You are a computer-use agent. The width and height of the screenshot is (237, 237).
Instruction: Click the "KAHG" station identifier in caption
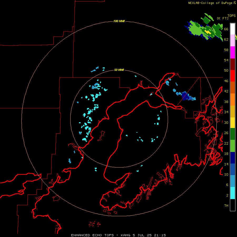tap(126, 235)
